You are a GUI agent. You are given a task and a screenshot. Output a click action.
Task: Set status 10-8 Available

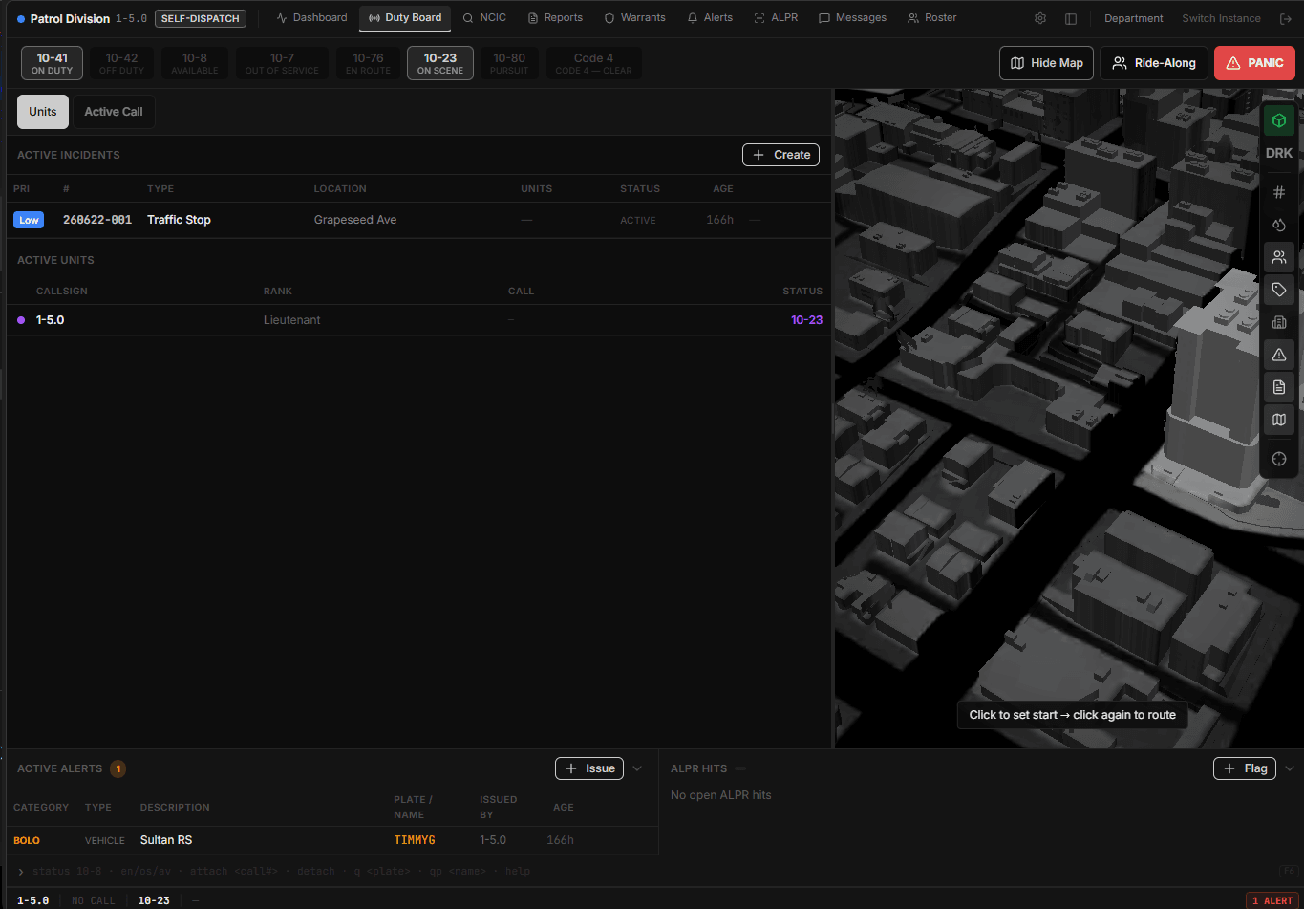pos(195,63)
